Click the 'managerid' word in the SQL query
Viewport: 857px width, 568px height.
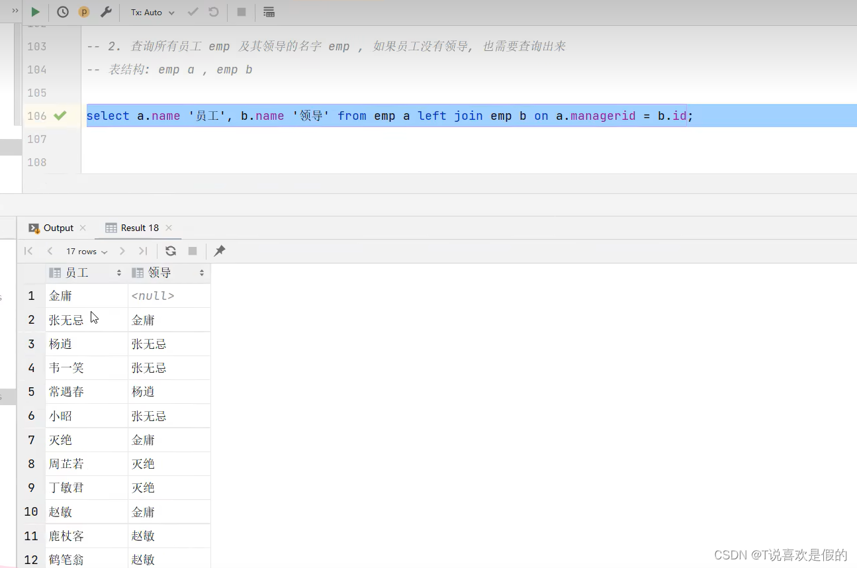(603, 116)
